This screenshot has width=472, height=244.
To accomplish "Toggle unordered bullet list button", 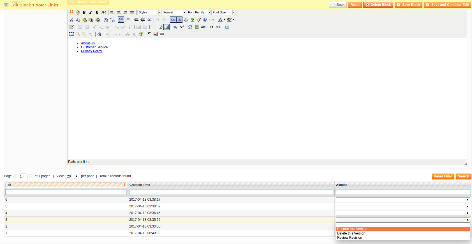I will [x=121, y=20].
